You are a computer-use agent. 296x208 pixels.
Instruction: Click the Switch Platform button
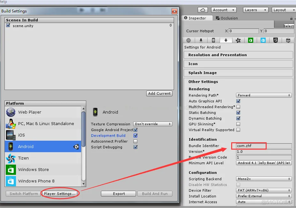[x=24, y=194]
